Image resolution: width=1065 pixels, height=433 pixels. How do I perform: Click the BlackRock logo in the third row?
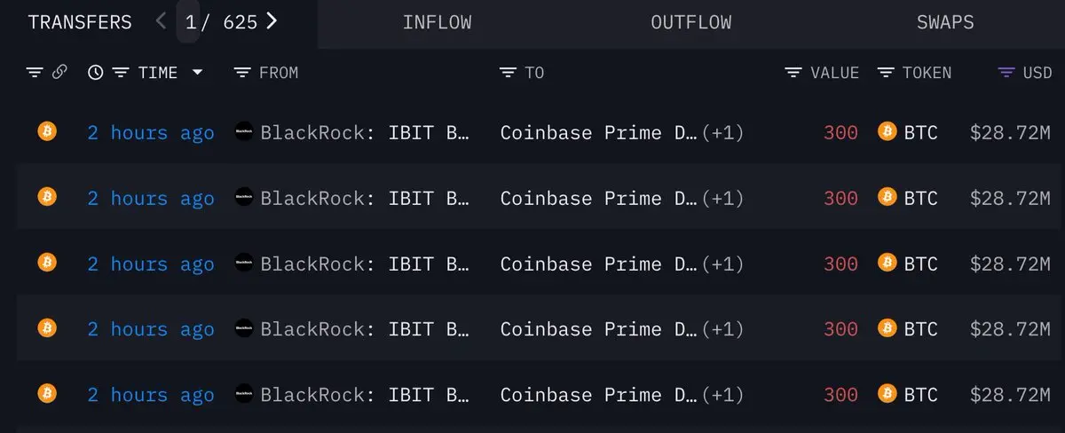click(243, 264)
